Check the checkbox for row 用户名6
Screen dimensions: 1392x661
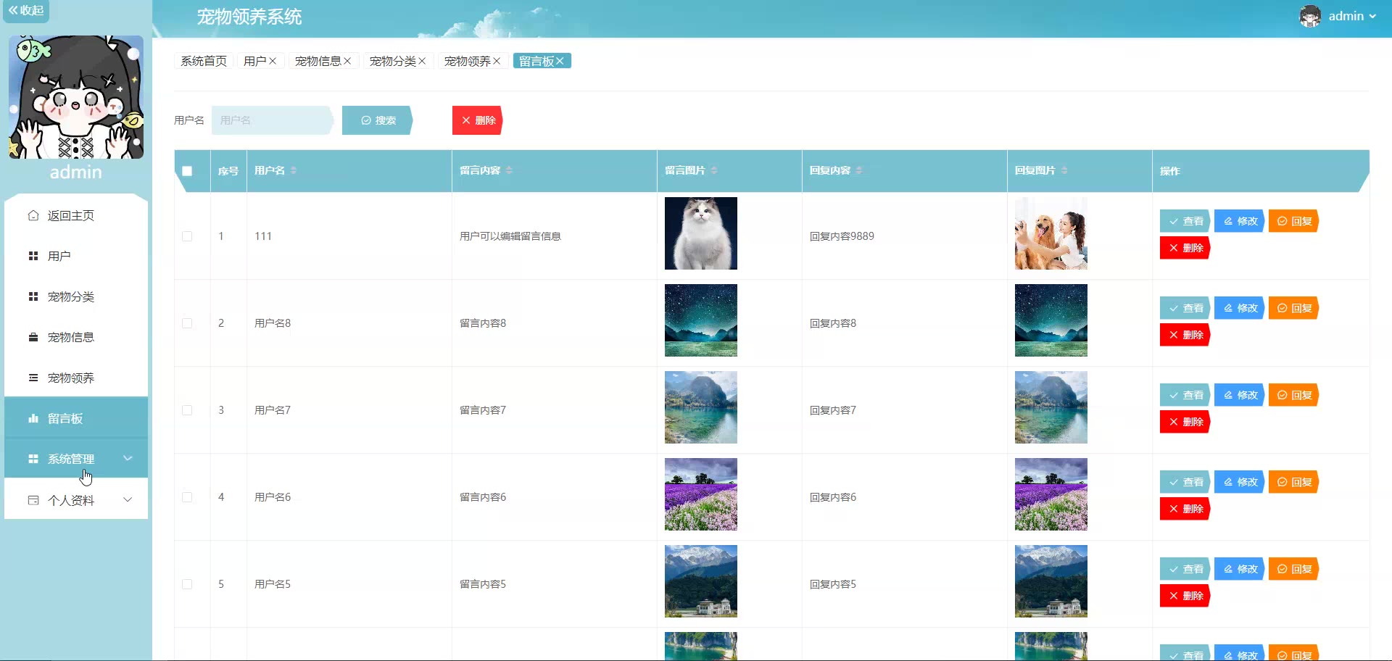(x=187, y=497)
